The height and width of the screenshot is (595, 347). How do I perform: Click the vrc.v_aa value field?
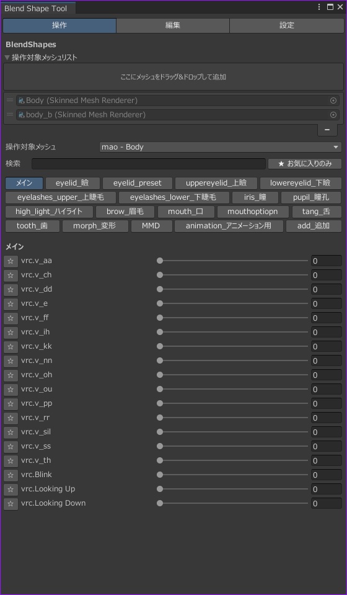point(327,261)
